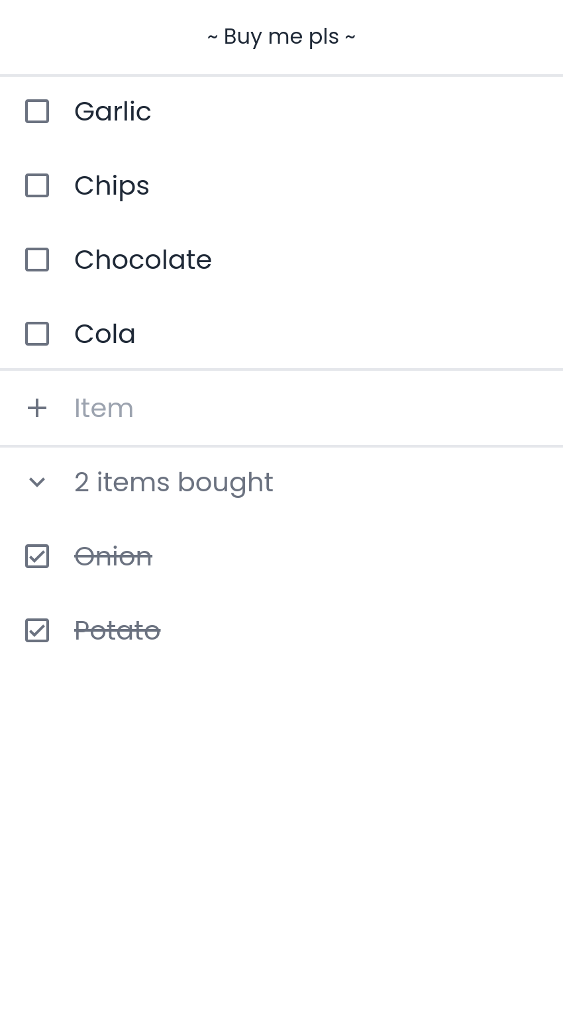Uncheck the Onion checkbox

(x=37, y=556)
